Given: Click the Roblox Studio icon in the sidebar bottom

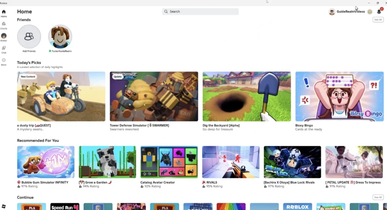Looking at the screenshot, I should 4,206.
